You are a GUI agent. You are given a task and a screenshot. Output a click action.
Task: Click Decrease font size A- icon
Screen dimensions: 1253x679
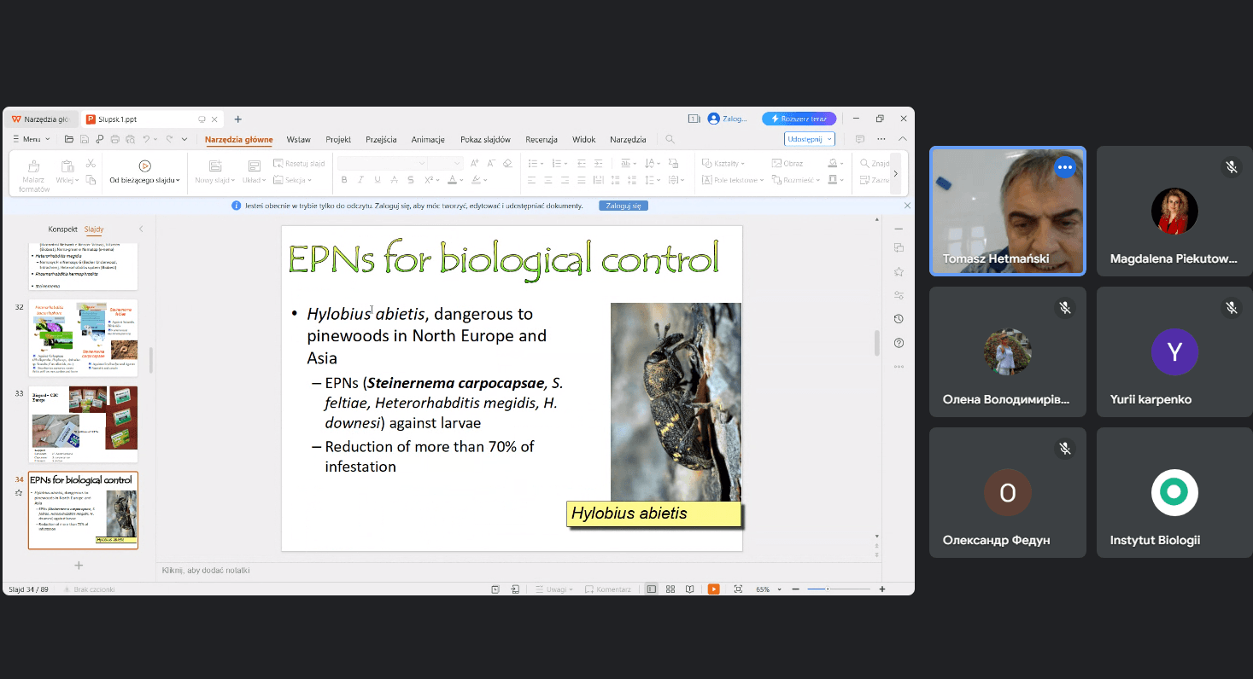coord(491,163)
